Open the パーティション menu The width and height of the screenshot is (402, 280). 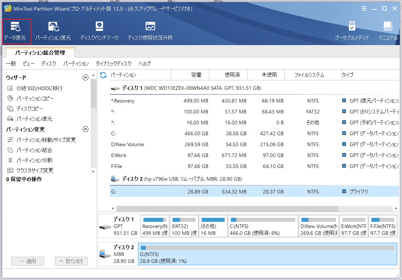point(76,64)
